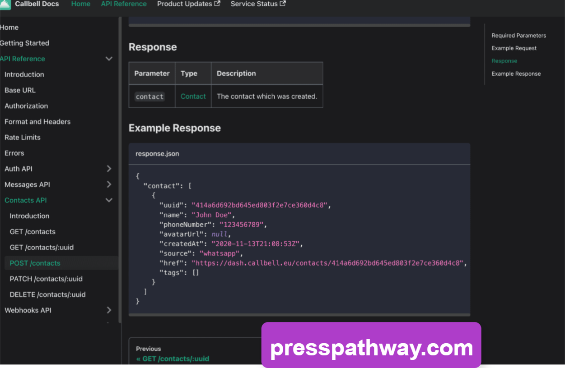Expand the Auth API section chevron

(x=109, y=169)
